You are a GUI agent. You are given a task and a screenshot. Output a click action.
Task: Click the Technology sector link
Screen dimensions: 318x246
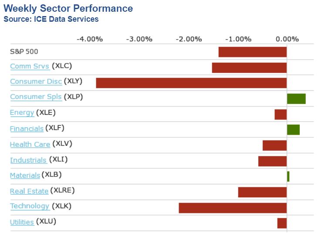(x=29, y=206)
